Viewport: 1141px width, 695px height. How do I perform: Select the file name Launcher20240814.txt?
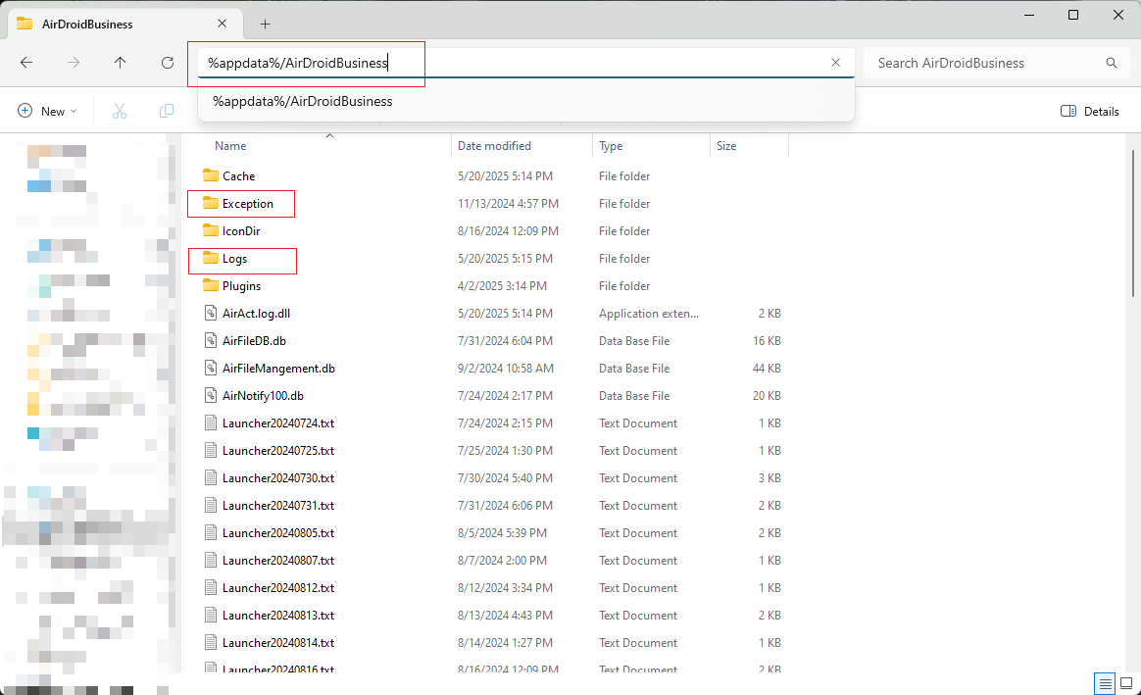coord(278,643)
